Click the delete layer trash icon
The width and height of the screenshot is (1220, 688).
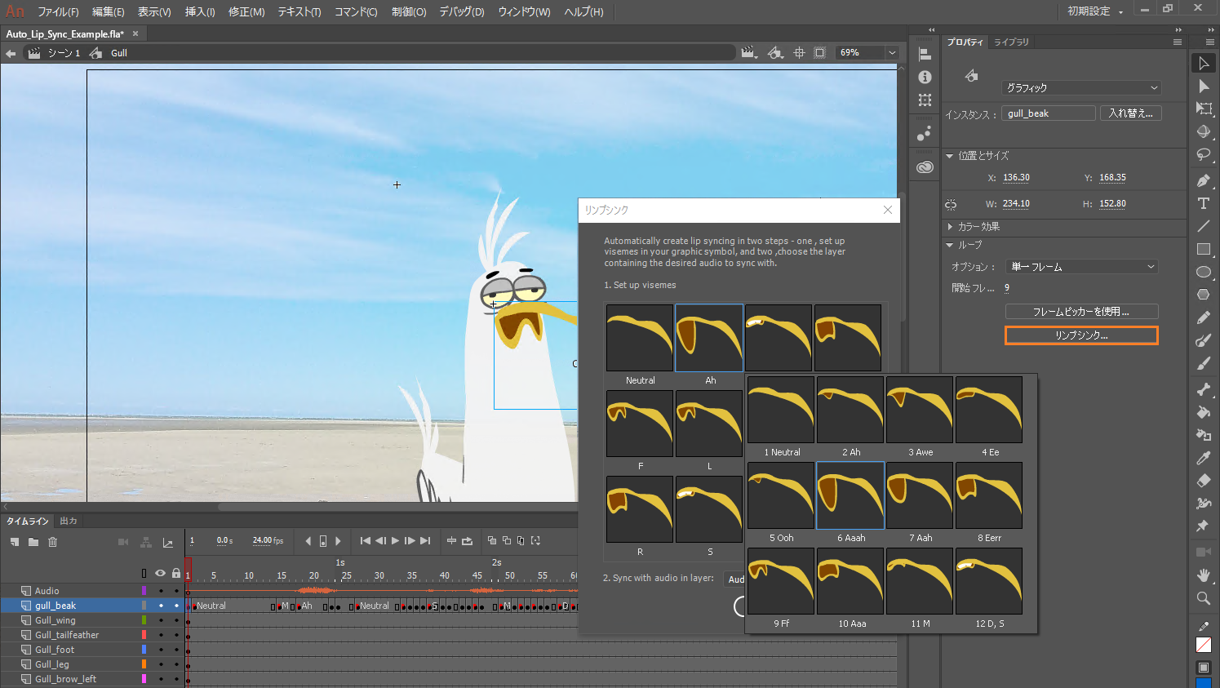click(x=53, y=542)
